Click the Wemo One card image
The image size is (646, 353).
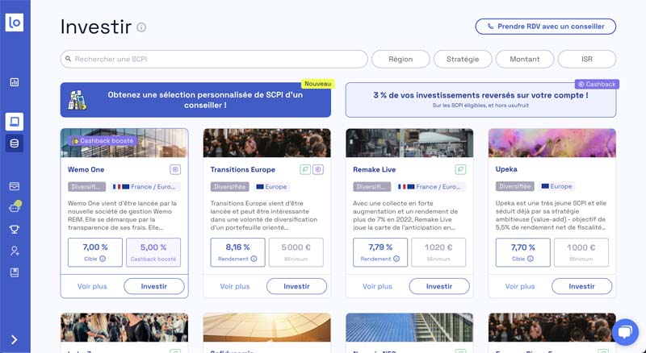[x=124, y=143]
